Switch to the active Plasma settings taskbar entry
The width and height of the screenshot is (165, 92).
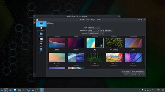coord(42,90)
